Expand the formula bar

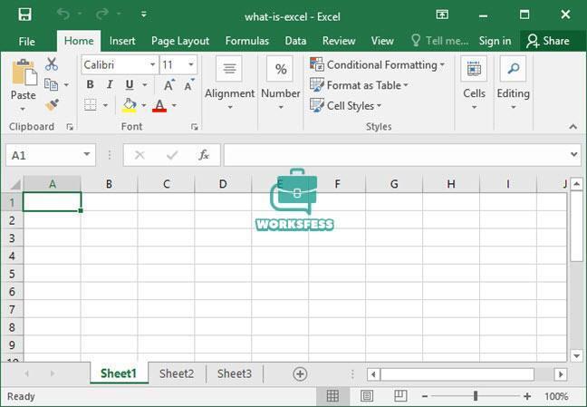(574, 154)
